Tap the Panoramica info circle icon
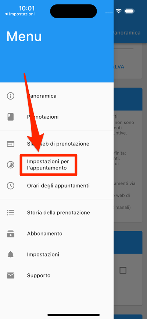Image resolution: width=147 pixels, height=319 pixels. (x=11, y=96)
